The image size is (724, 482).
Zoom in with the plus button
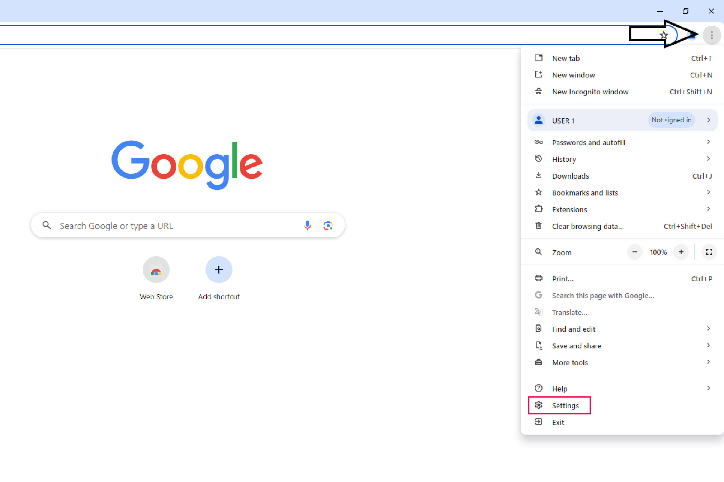(681, 252)
